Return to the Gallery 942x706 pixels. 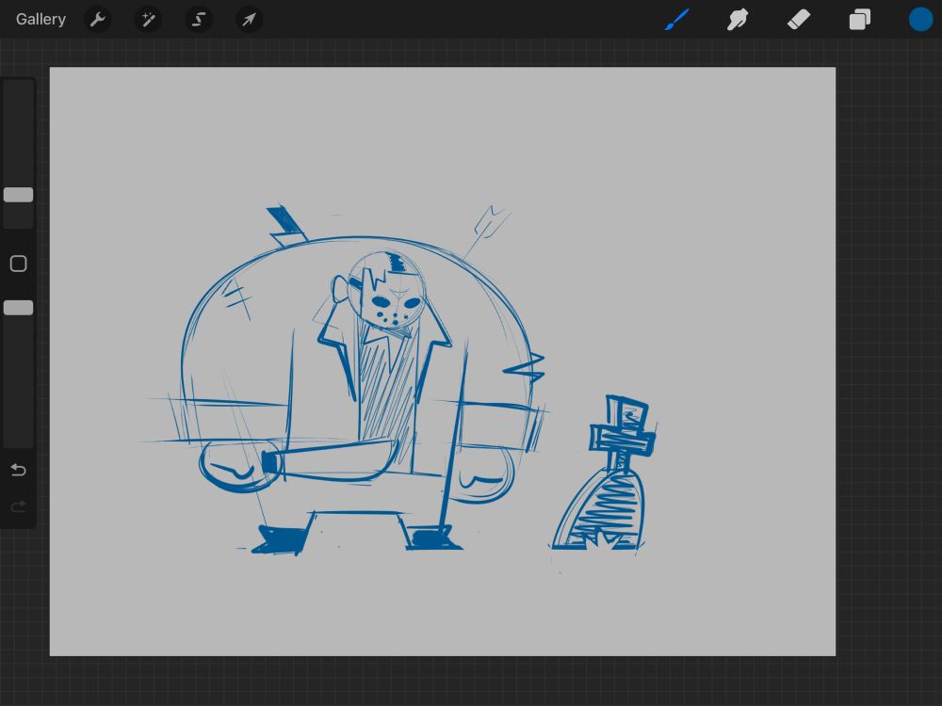(x=41, y=19)
